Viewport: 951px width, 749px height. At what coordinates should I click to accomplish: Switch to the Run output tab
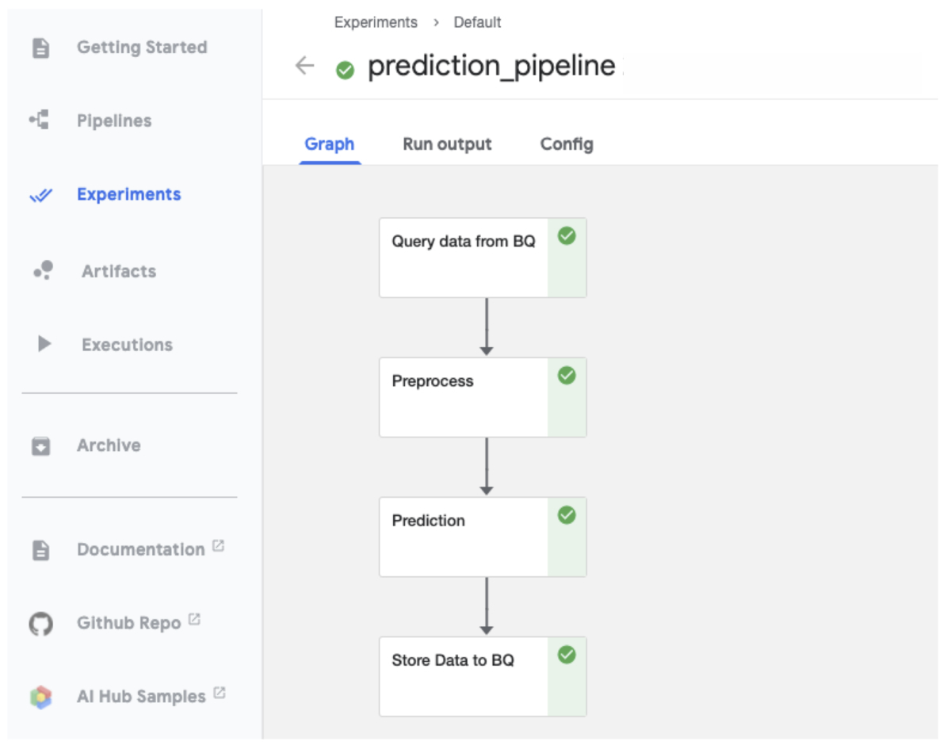(x=447, y=144)
